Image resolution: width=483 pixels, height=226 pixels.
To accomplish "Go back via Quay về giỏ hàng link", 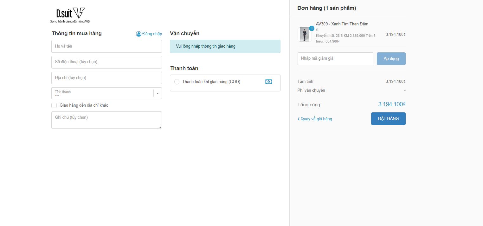I will (316, 119).
